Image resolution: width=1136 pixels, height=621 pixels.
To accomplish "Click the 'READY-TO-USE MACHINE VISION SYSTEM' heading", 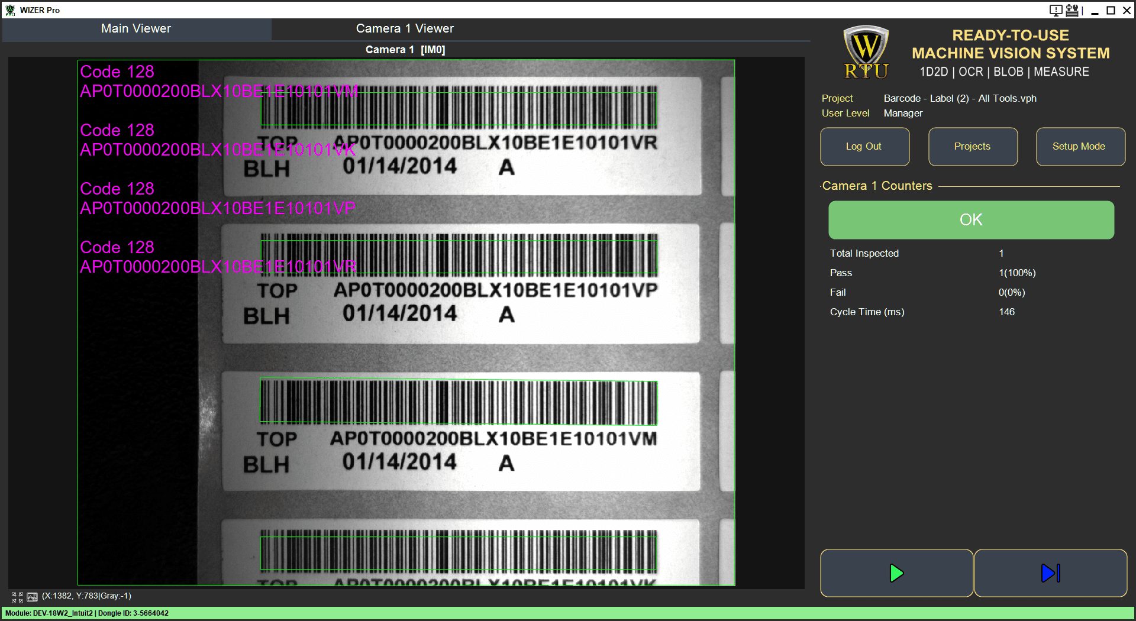I will pyautogui.click(x=1011, y=44).
